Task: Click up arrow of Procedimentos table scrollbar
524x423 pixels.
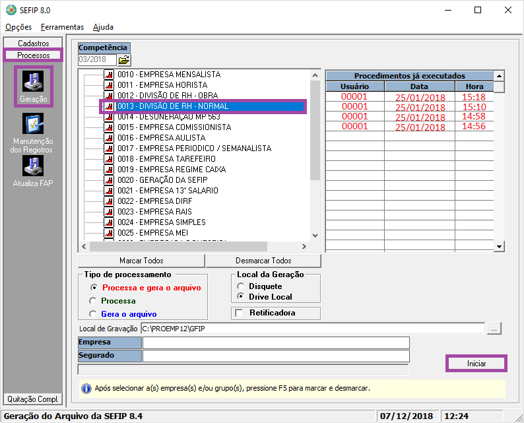Action: pyautogui.click(x=499, y=76)
